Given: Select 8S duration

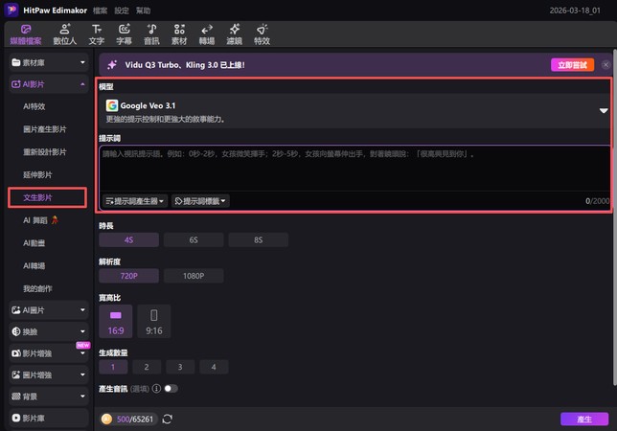Looking at the screenshot, I should [258, 239].
